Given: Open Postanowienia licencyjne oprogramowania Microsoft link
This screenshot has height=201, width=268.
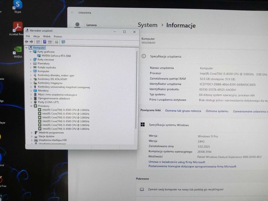Looking at the screenshot, I should pyautogui.click(x=192, y=166).
